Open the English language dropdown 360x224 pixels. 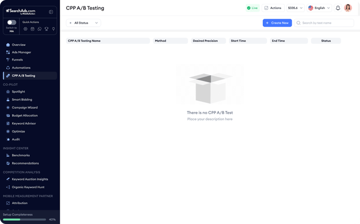pyautogui.click(x=319, y=8)
